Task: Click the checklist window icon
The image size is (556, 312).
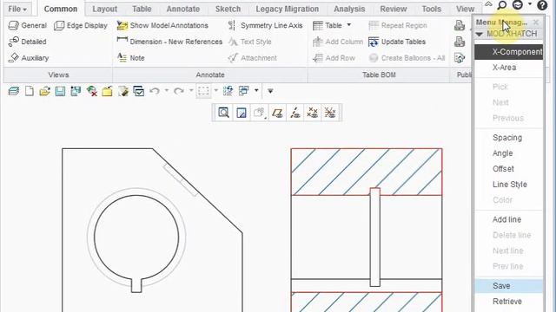Action: [139, 91]
